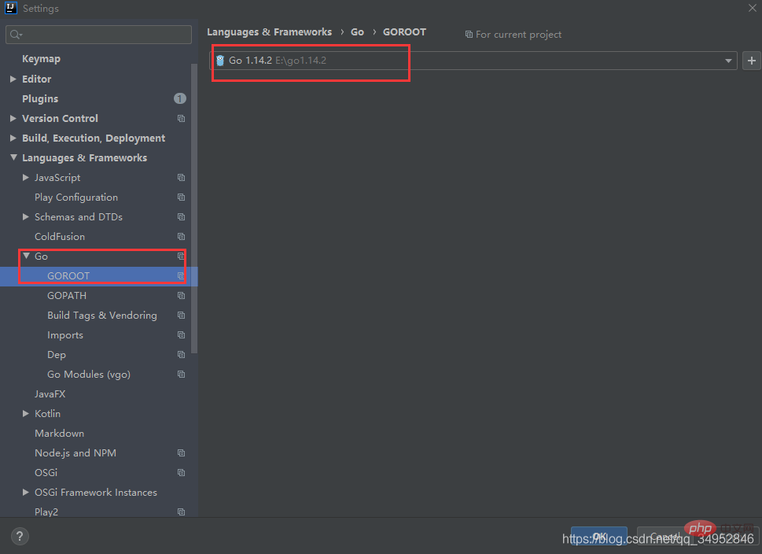Open Node.js and NPM settings
Image resolution: width=762 pixels, height=554 pixels.
click(x=75, y=452)
